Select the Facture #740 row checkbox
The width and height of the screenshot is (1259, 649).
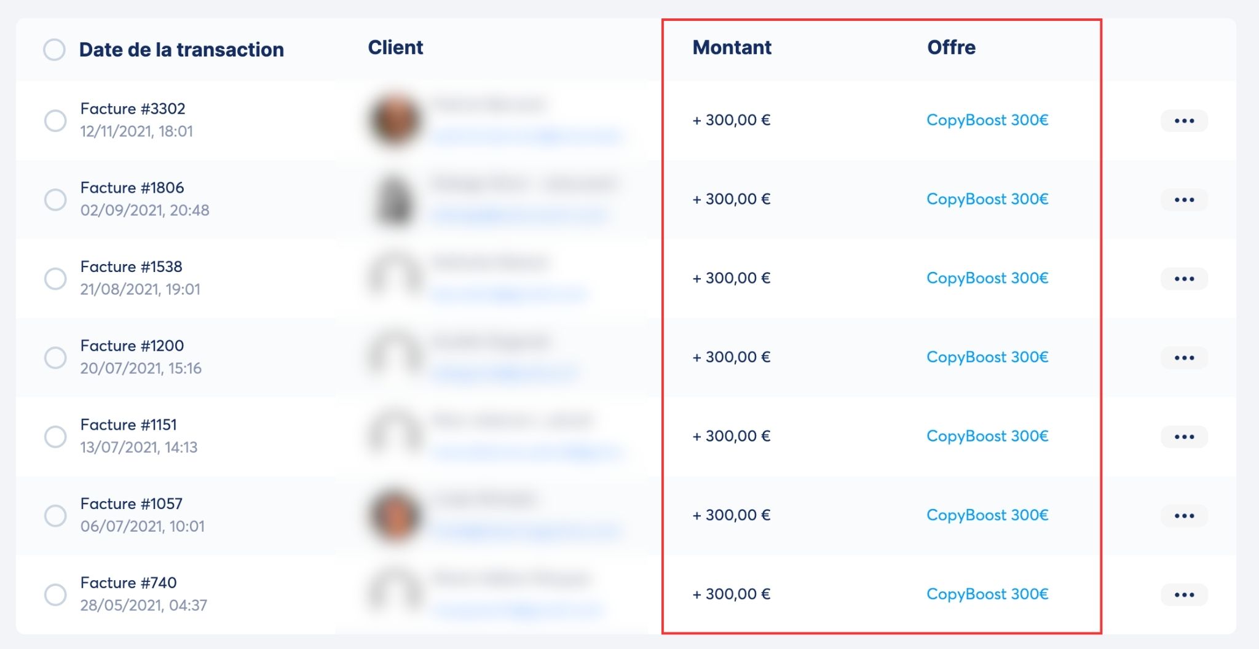tap(55, 594)
